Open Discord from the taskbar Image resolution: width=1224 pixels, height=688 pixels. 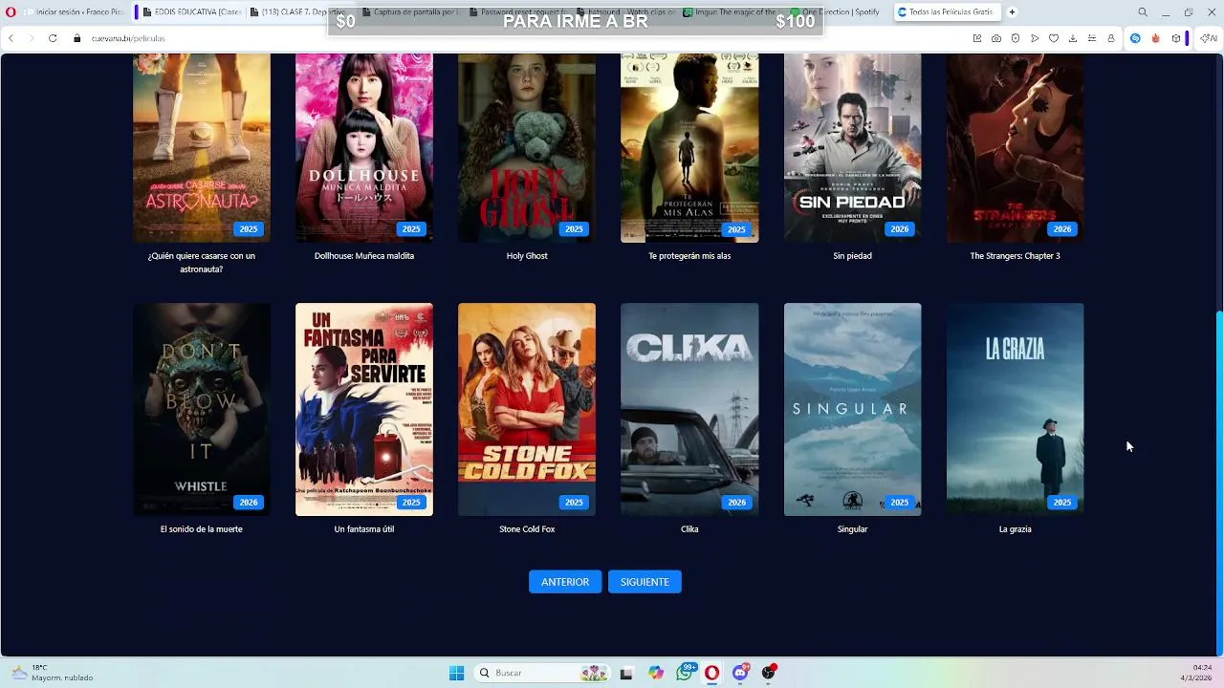740,673
